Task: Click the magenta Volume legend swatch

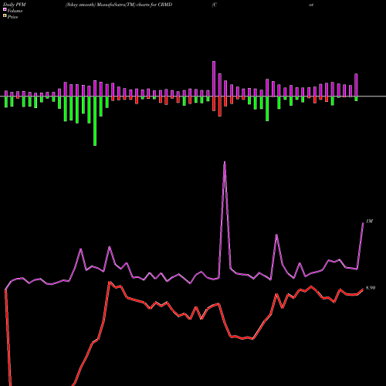Action: point(5,9)
